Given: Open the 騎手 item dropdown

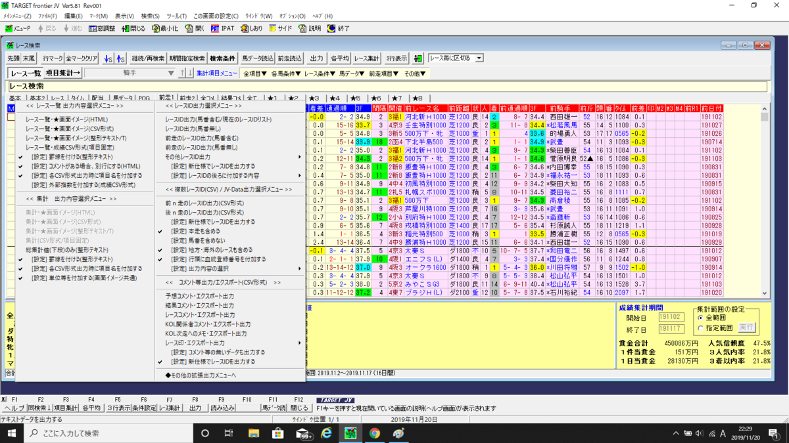Looking at the screenshot, I should (130, 74).
